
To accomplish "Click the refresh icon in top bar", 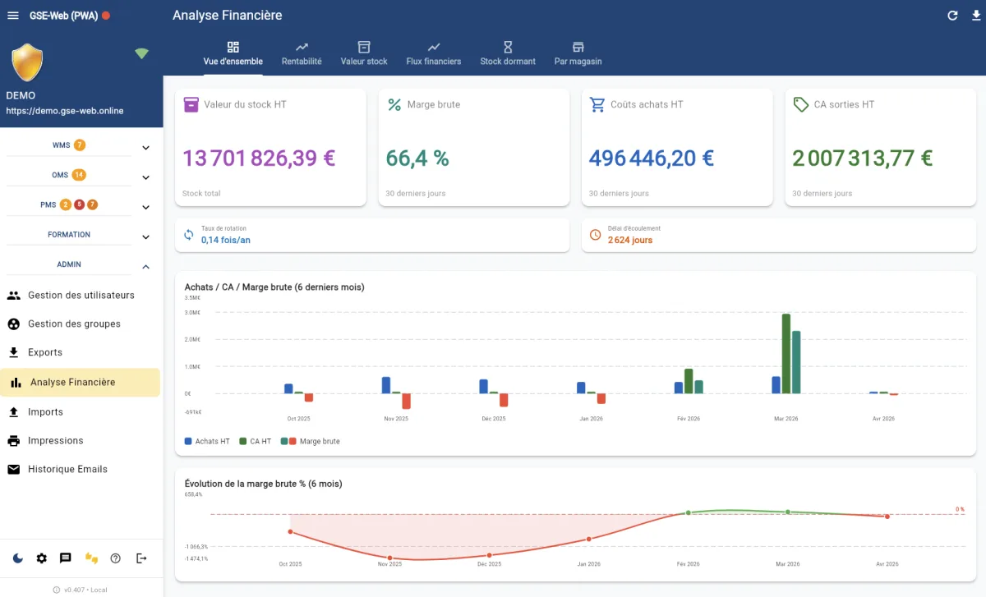I will pyautogui.click(x=951, y=15).
